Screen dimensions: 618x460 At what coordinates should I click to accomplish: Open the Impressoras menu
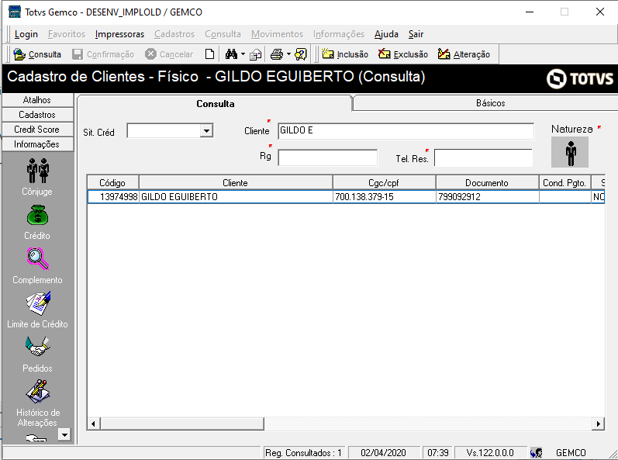(x=119, y=34)
